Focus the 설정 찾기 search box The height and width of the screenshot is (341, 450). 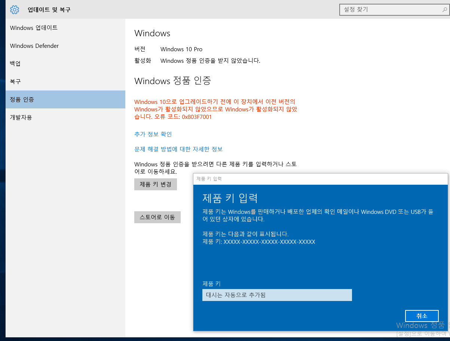click(x=394, y=10)
